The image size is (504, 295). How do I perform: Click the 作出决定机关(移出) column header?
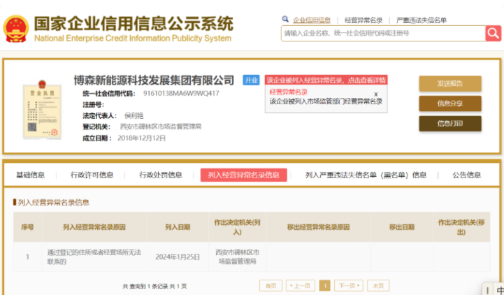(x=461, y=227)
